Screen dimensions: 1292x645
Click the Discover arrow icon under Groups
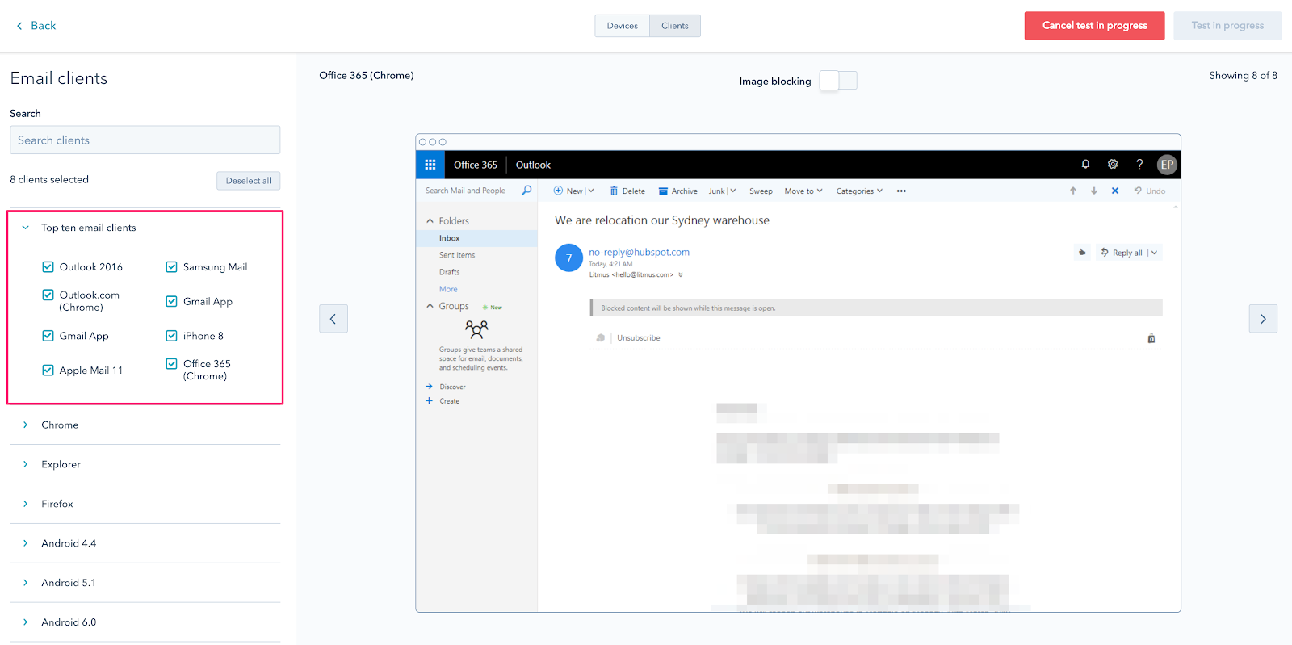(430, 387)
